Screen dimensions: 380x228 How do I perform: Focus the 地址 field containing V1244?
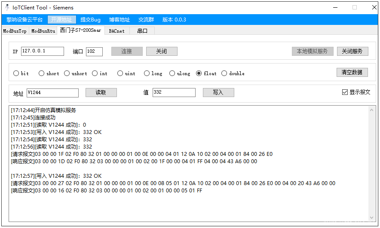(52, 93)
